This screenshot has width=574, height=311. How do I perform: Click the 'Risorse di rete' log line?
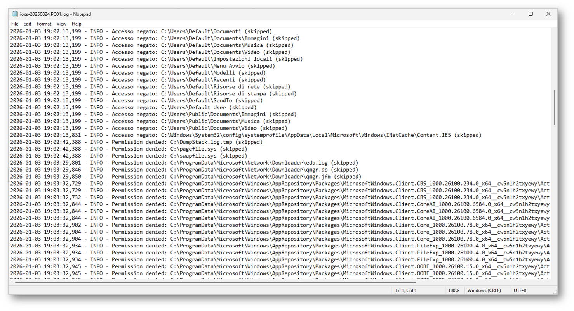(150, 87)
